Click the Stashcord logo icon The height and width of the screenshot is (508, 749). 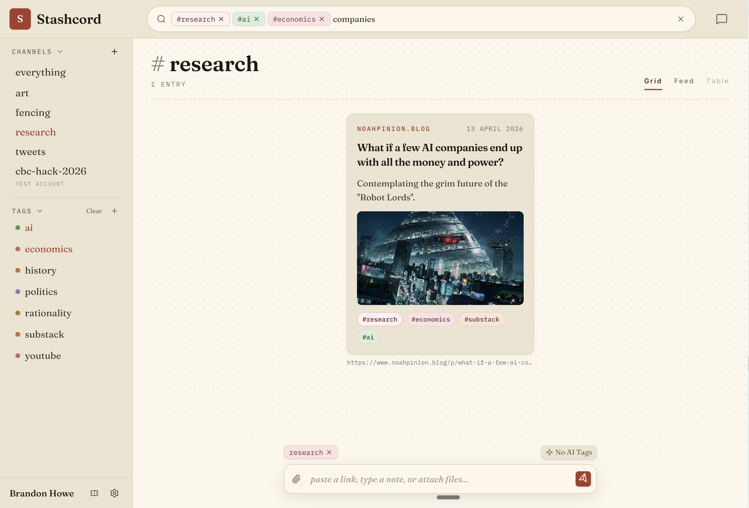(x=20, y=19)
